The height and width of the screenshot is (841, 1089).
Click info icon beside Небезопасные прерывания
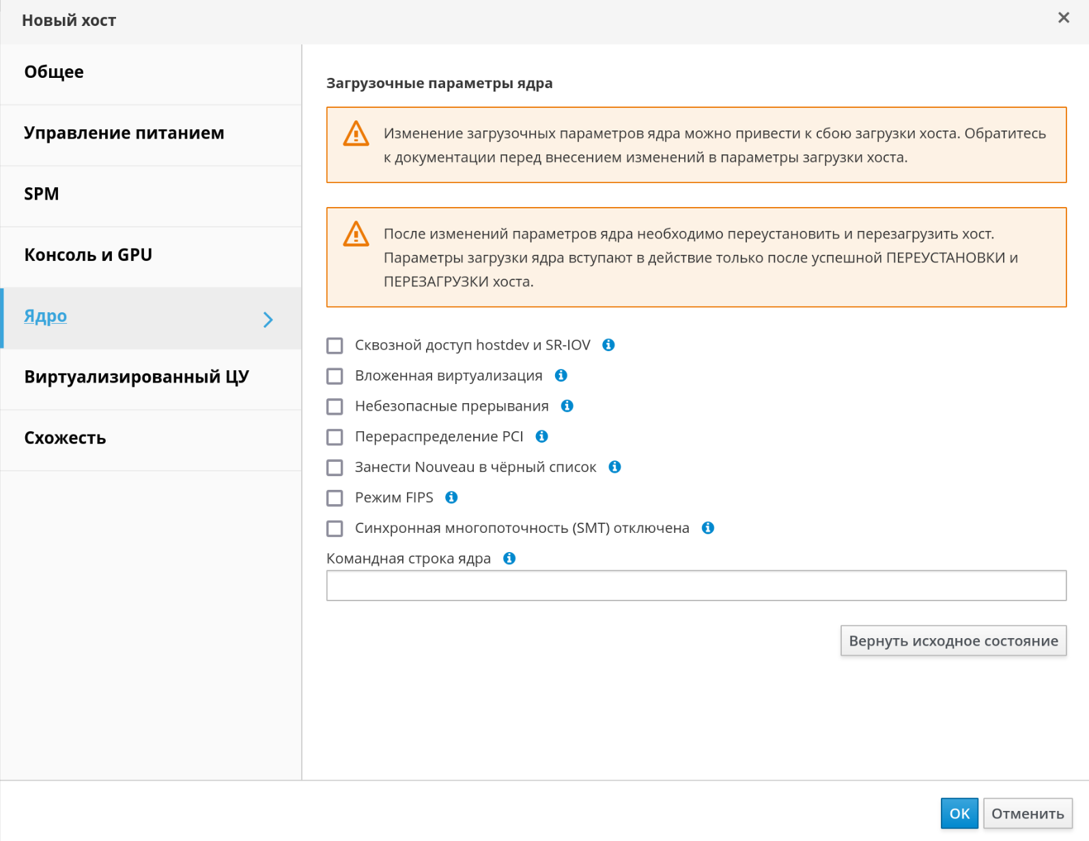tap(567, 406)
